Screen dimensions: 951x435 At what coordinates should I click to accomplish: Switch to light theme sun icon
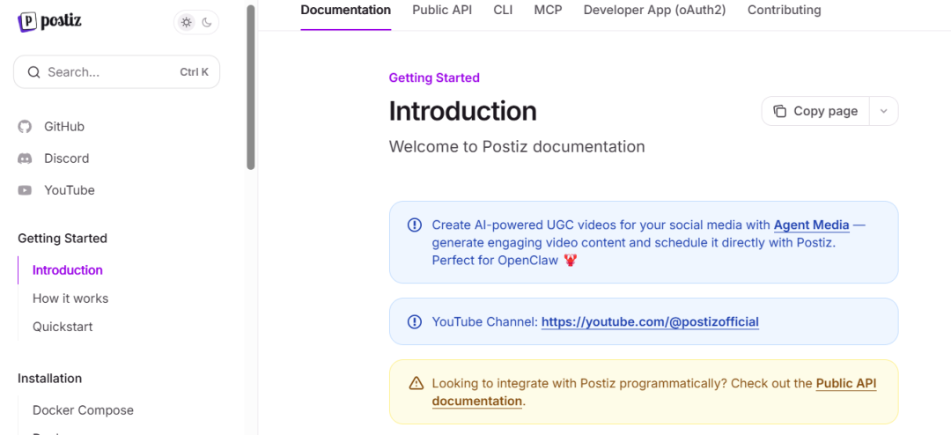pos(186,23)
